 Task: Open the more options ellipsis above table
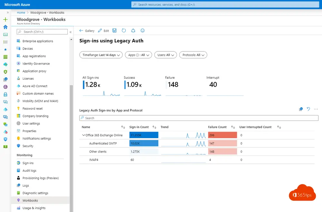[316, 109]
